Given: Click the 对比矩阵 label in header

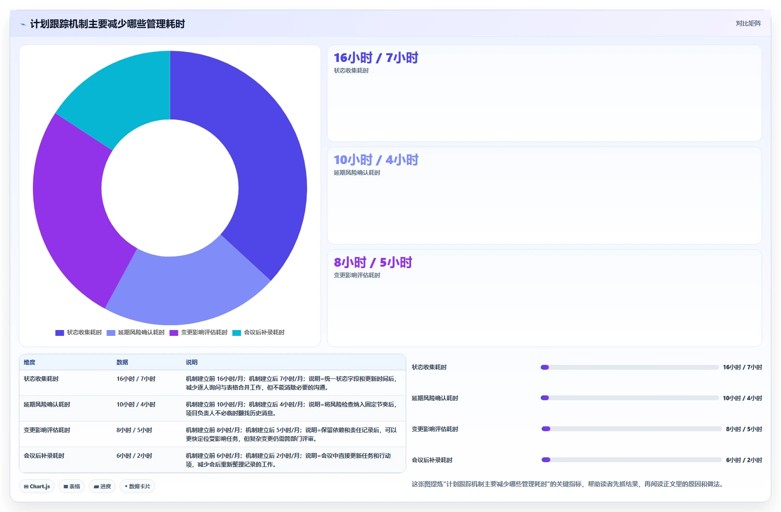Looking at the screenshot, I should pyautogui.click(x=748, y=23).
